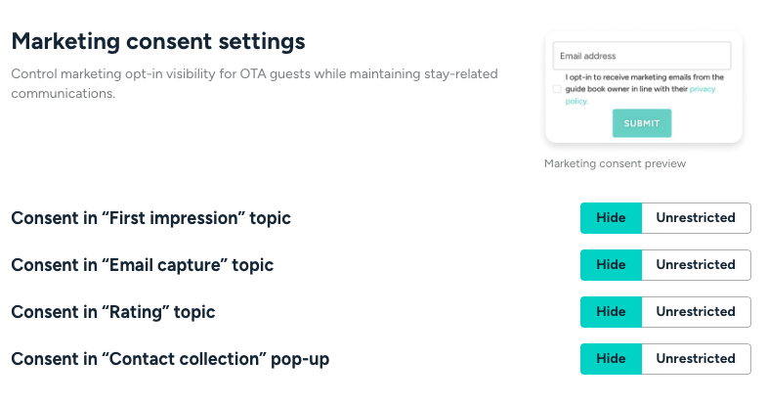Click the "Marketing consent settings" heading

click(x=158, y=42)
